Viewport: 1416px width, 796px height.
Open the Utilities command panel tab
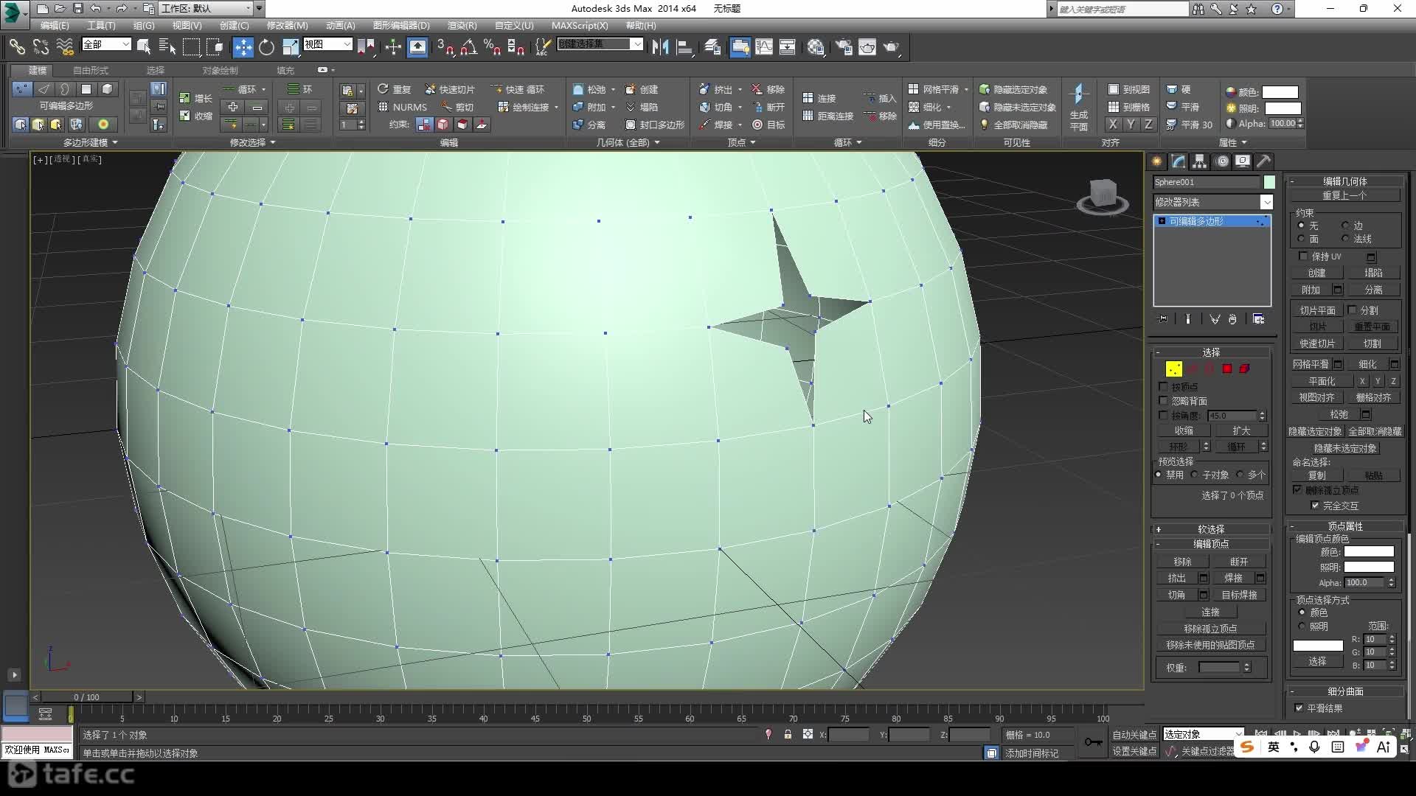[x=1264, y=161]
